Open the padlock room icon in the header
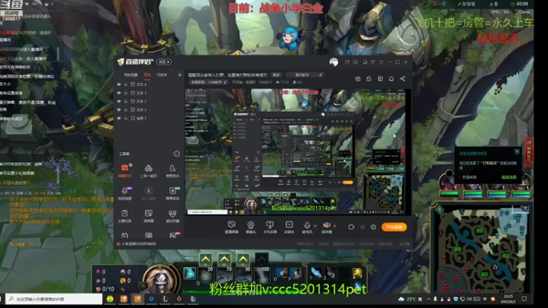This screenshot has width=548, height=308. pos(369,79)
